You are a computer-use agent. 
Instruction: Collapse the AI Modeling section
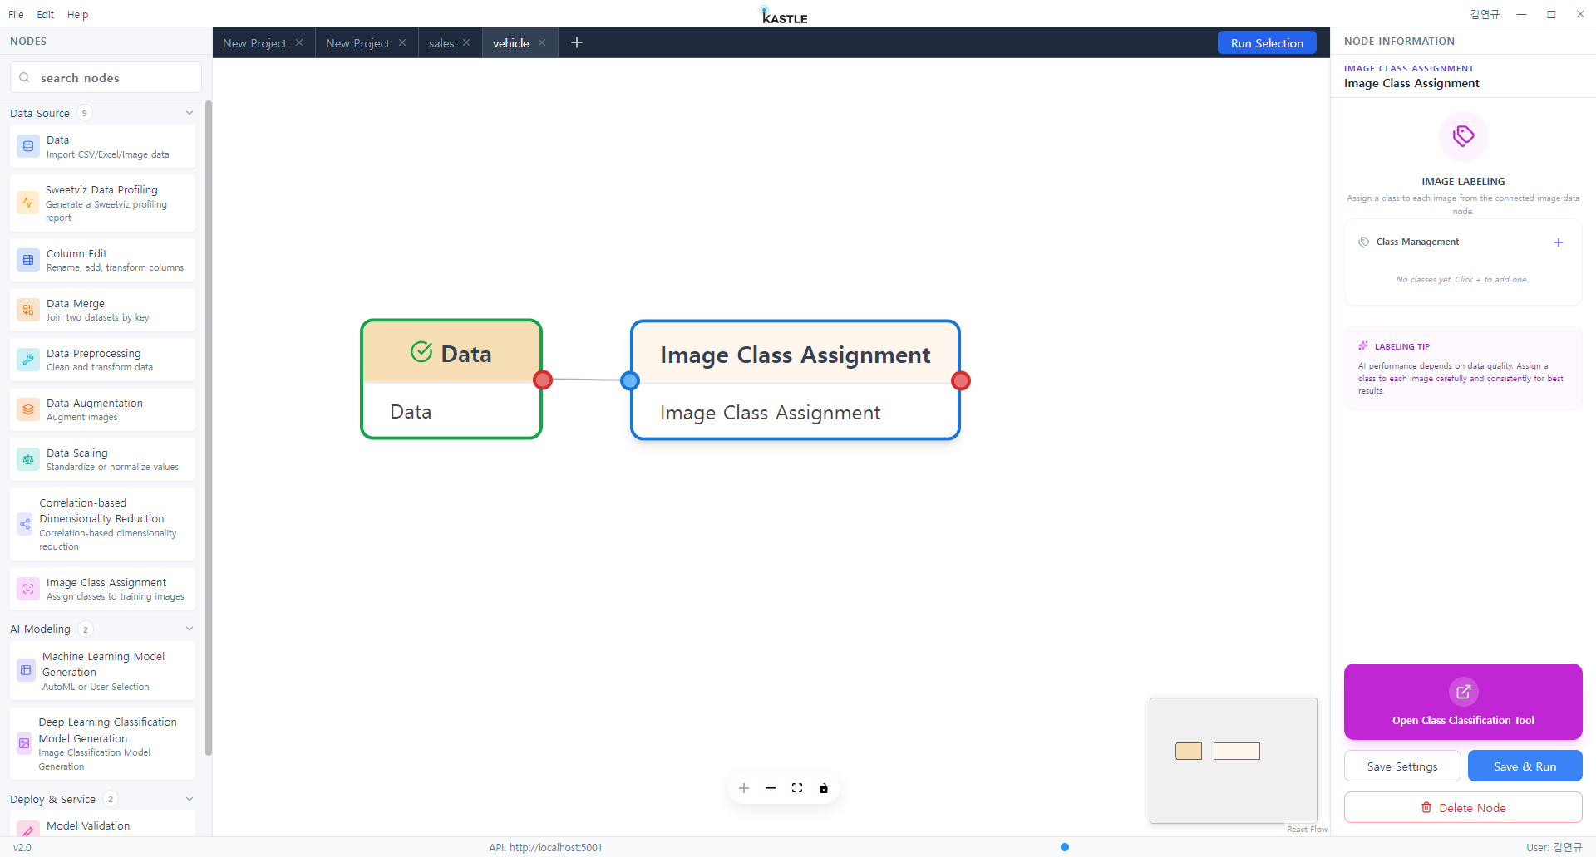pyautogui.click(x=190, y=629)
